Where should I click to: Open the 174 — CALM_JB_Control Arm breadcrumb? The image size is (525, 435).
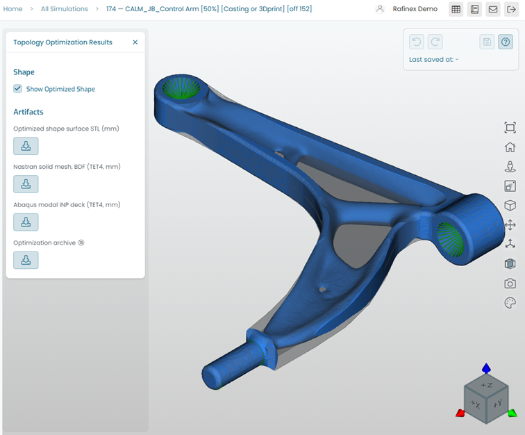click(x=209, y=9)
